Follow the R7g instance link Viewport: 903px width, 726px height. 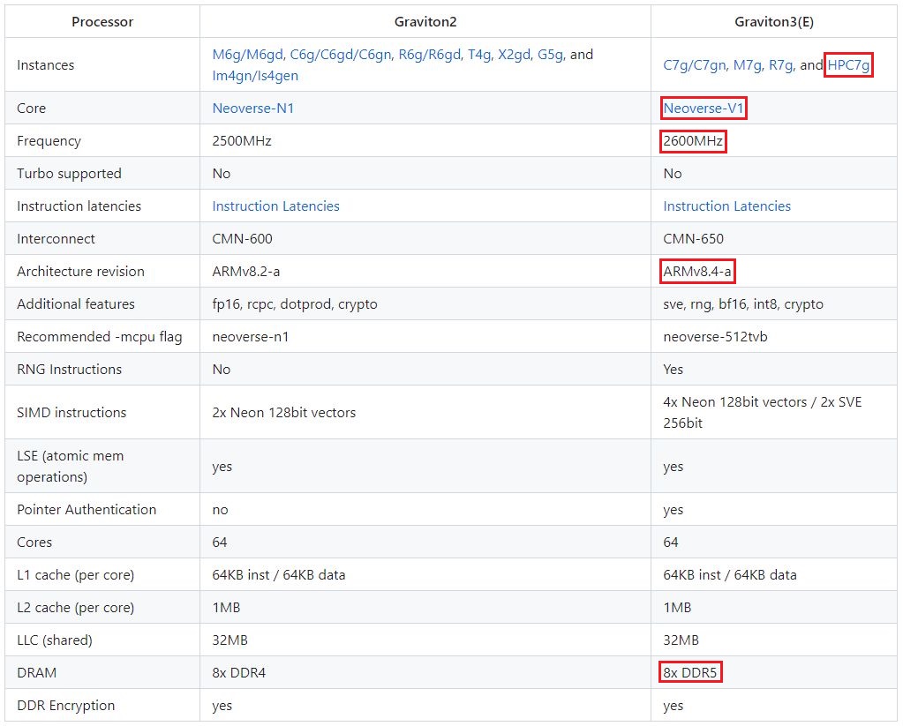point(781,65)
